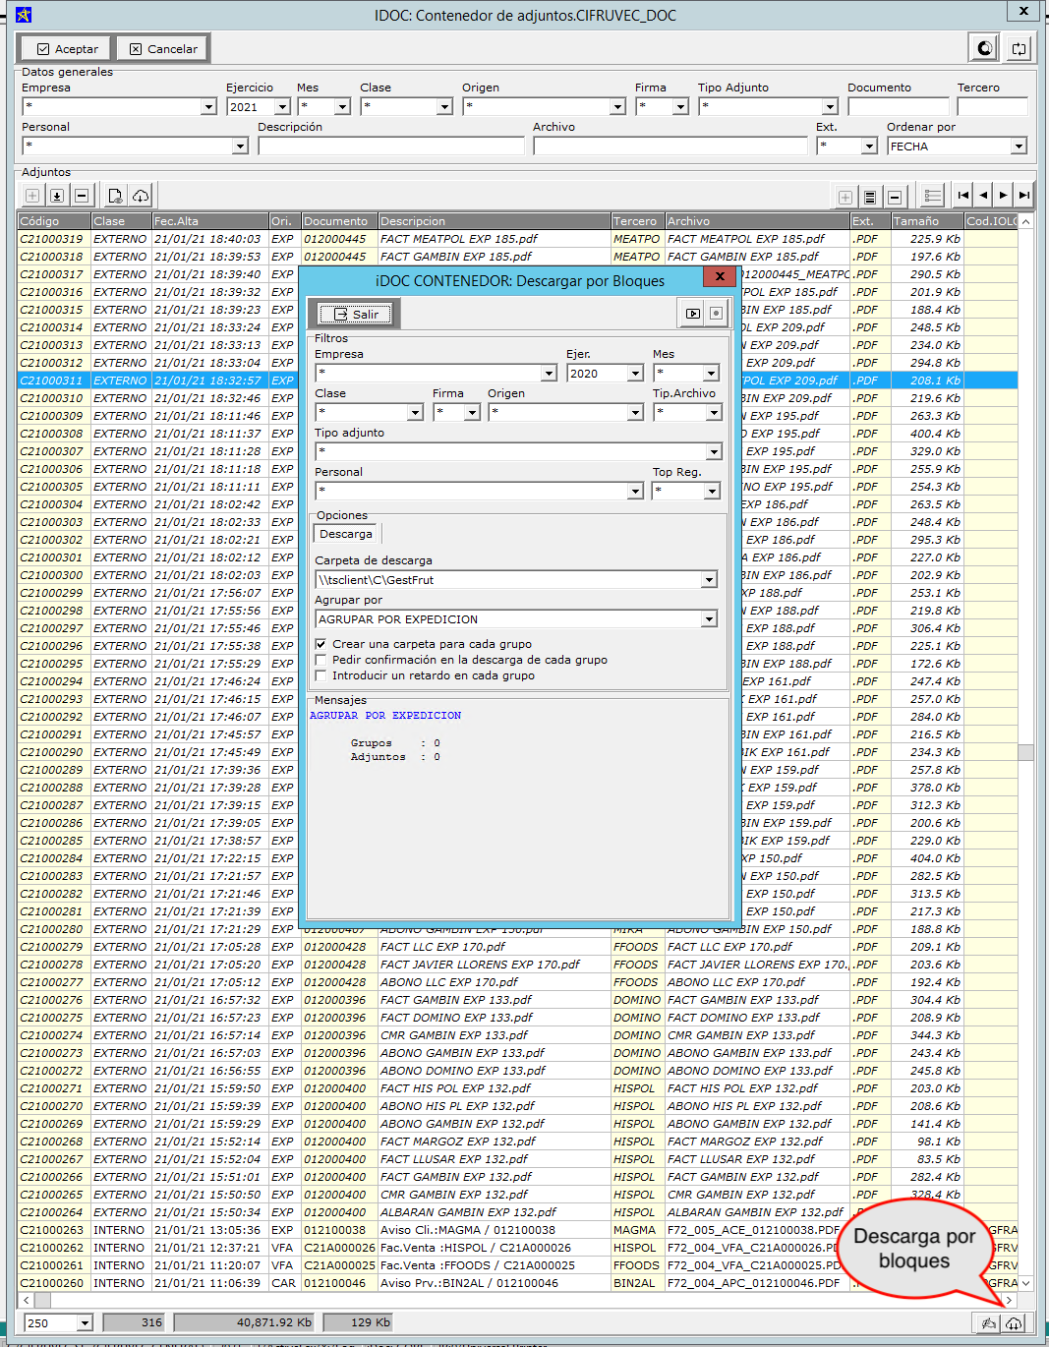Check 'Introducir un retardo en cada grupo'
The height and width of the screenshot is (1347, 1049).
[321, 675]
